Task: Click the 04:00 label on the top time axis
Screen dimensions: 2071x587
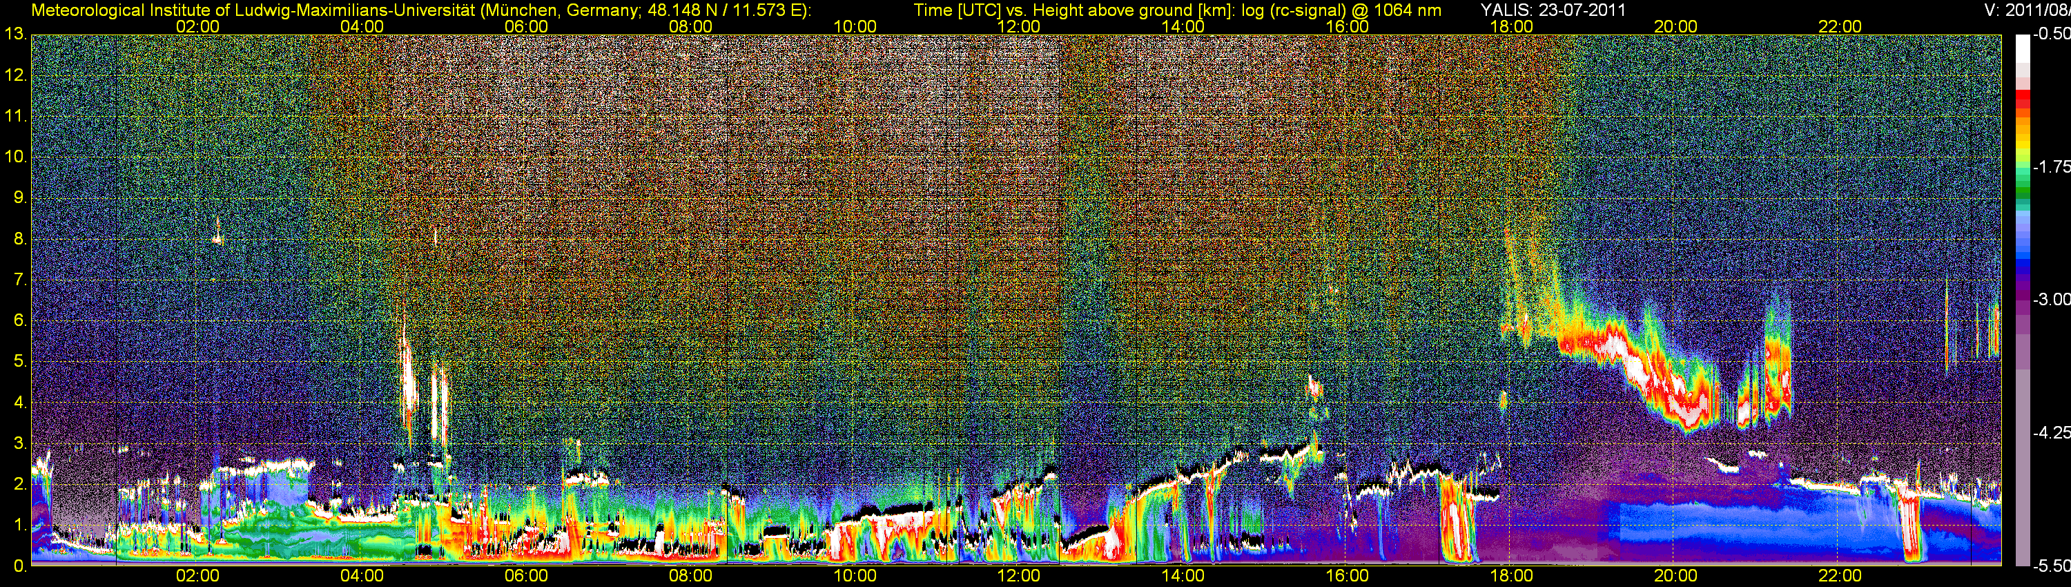Action: coord(362,26)
